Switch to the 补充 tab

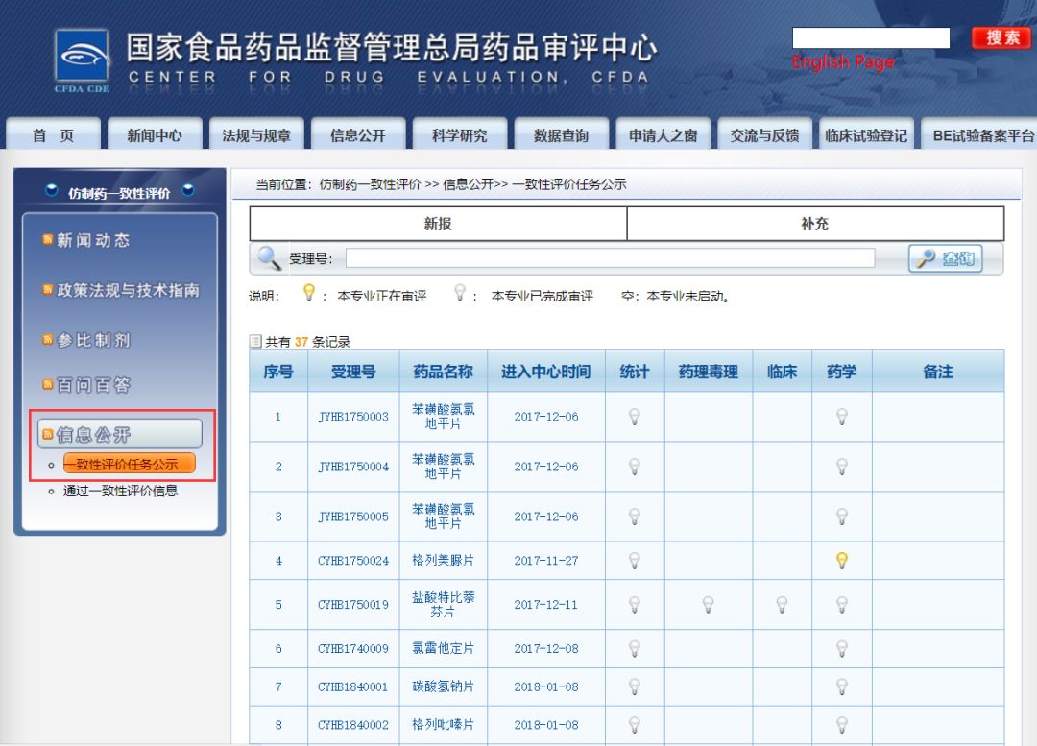coord(815,224)
